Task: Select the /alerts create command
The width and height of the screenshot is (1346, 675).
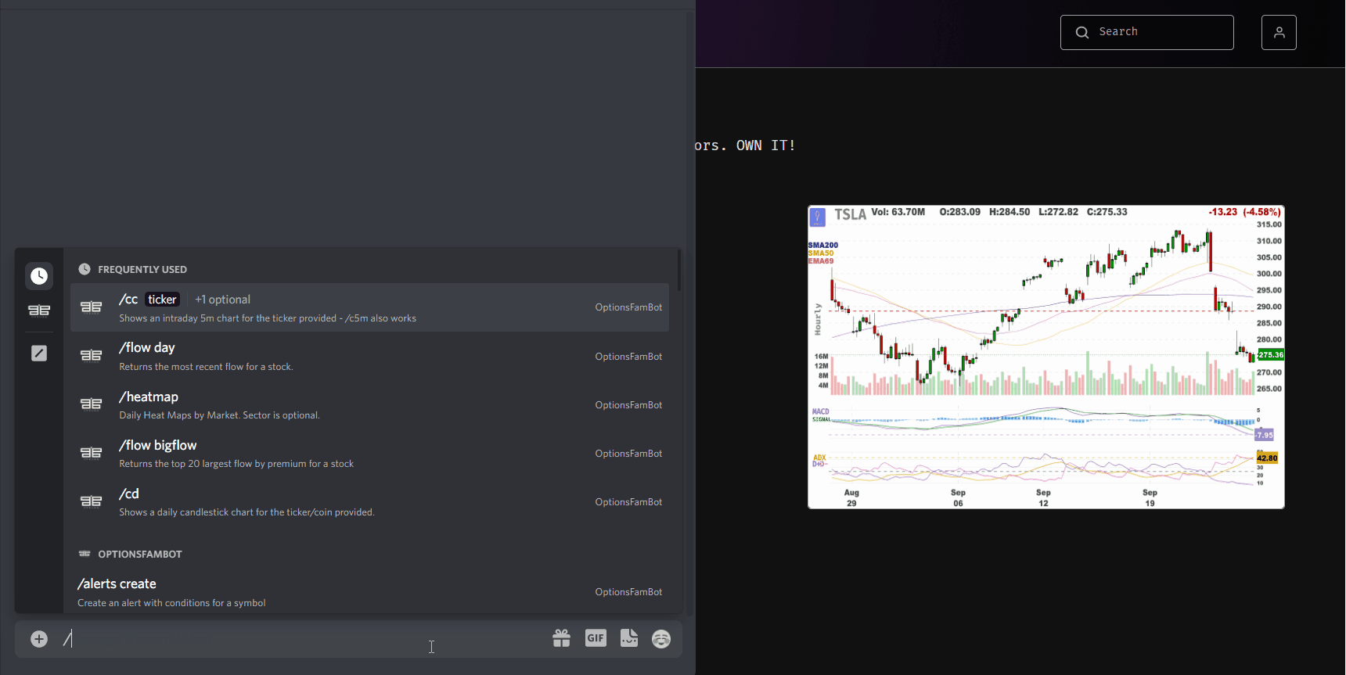Action: tap(368, 592)
